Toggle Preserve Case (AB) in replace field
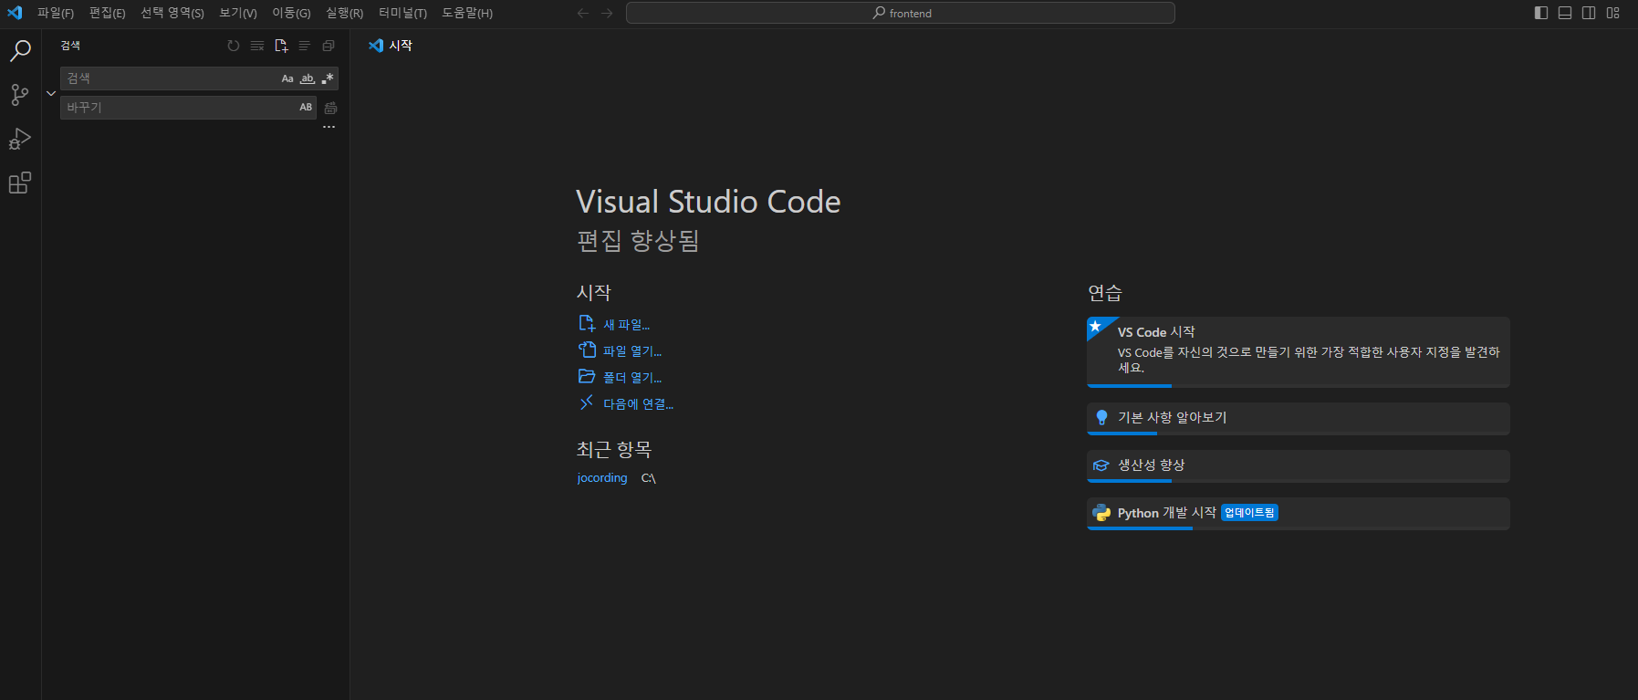This screenshot has height=700, width=1638. (x=306, y=108)
